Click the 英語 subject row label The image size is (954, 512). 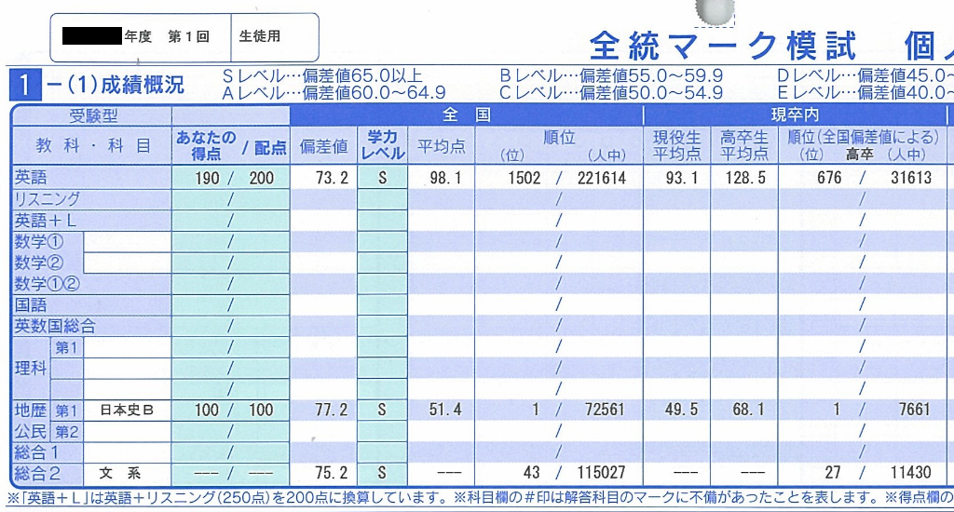(x=31, y=178)
